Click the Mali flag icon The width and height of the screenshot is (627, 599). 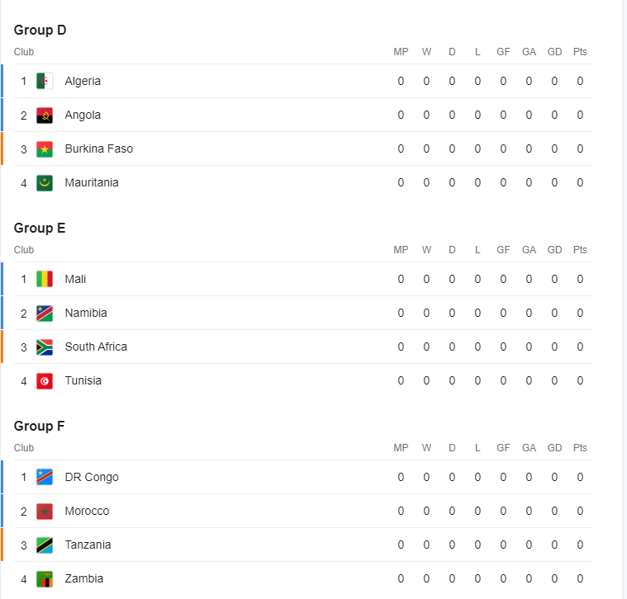point(45,279)
